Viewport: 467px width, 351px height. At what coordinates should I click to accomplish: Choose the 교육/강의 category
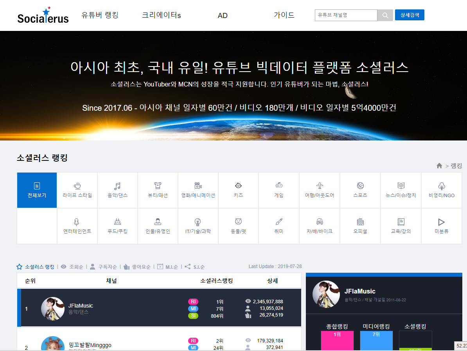(401, 226)
